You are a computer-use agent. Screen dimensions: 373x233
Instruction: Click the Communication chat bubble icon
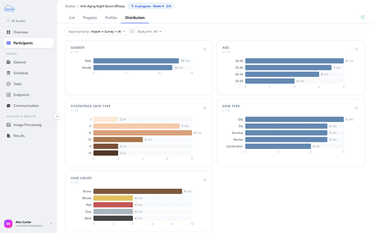pyautogui.click(x=8, y=106)
